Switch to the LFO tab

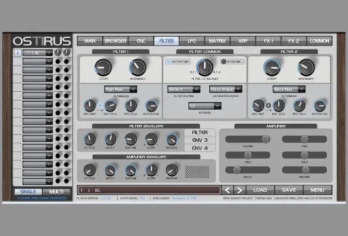[192, 41]
